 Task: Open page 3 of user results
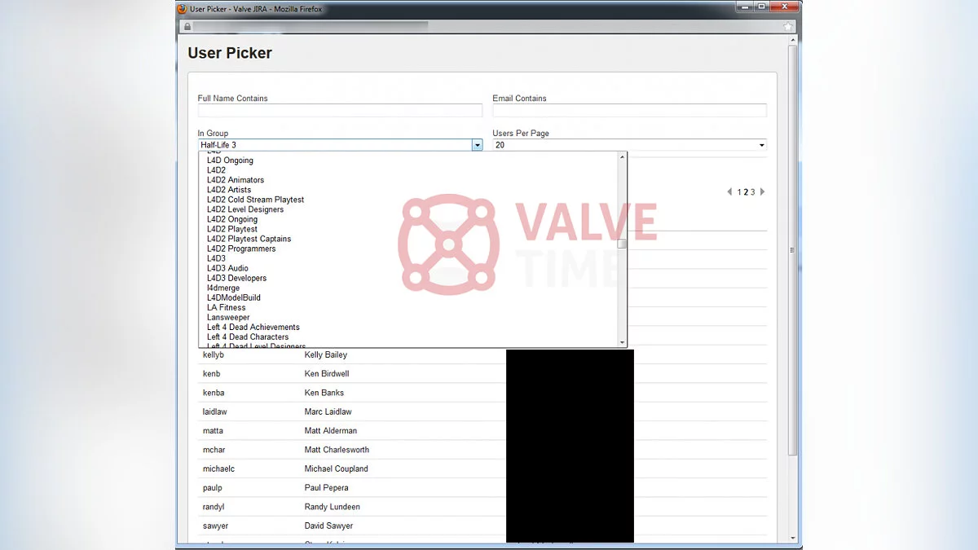pos(753,192)
